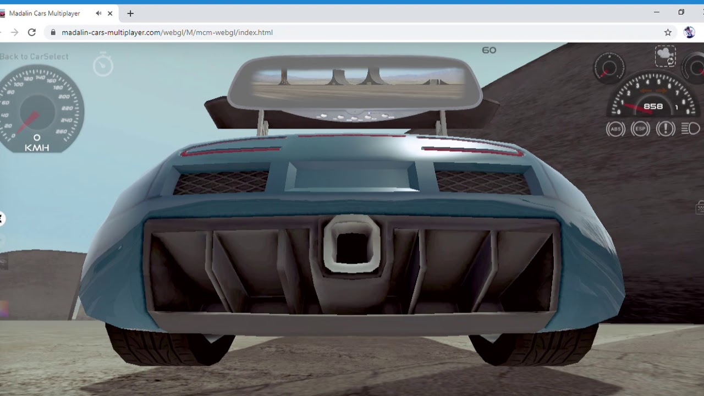Viewport: 704px width, 396px height.
Task: Click Back to CarSelect link
Action: pyautogui.click(x=34, y=57)
